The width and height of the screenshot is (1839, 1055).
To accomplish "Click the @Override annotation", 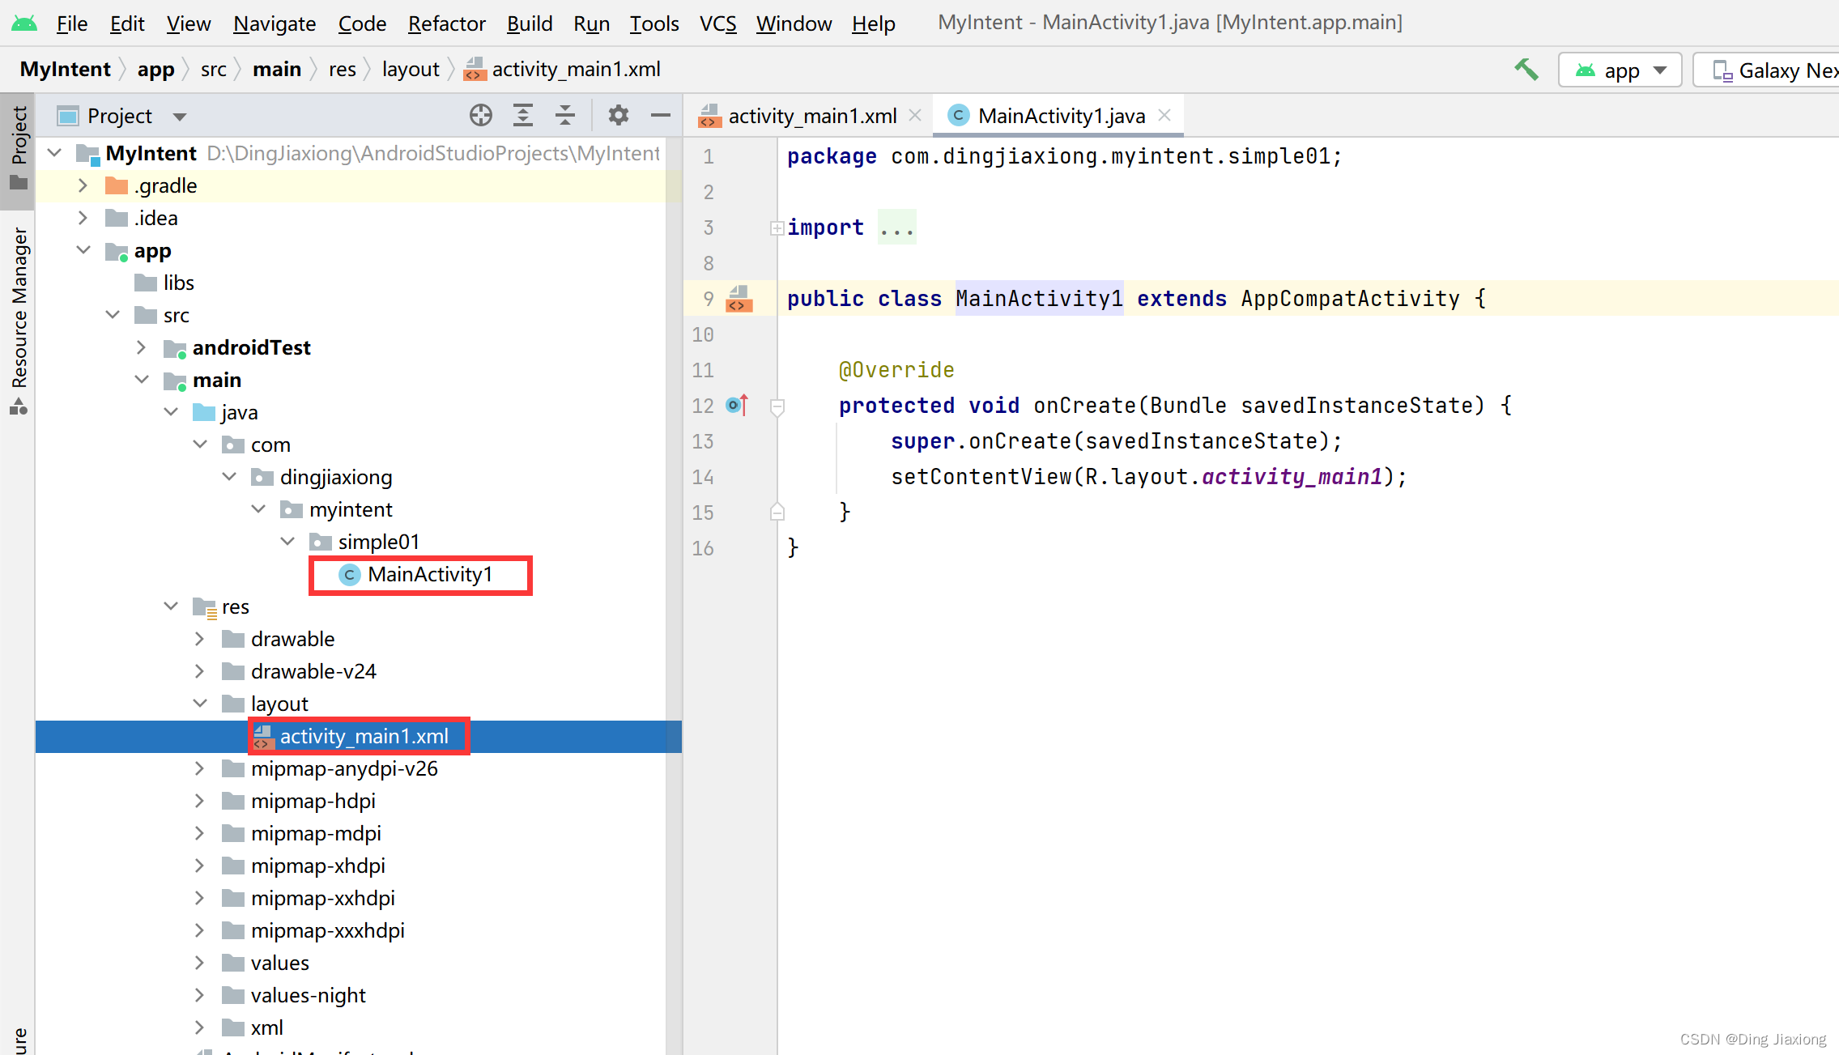I will 896,370.
